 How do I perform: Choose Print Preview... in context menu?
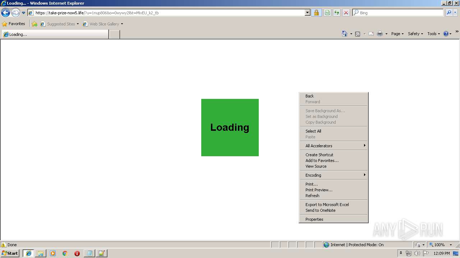pyautogui.click(x=333, y=190)
